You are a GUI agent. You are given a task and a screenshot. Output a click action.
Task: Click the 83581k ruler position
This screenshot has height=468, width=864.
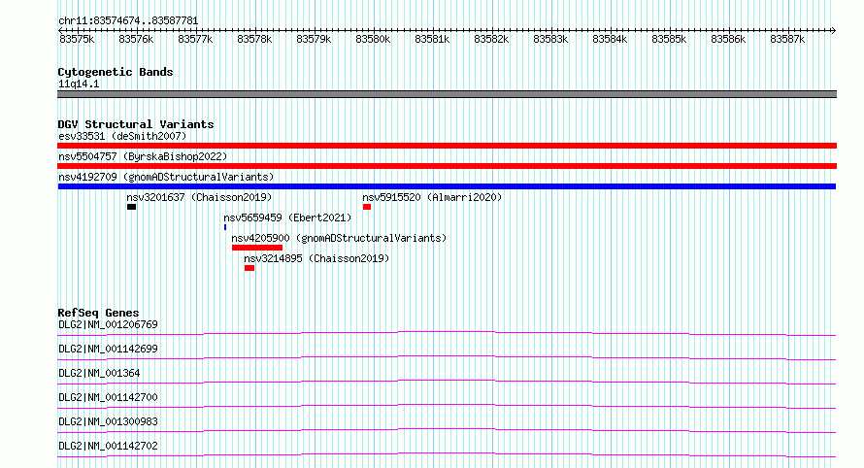432,39
